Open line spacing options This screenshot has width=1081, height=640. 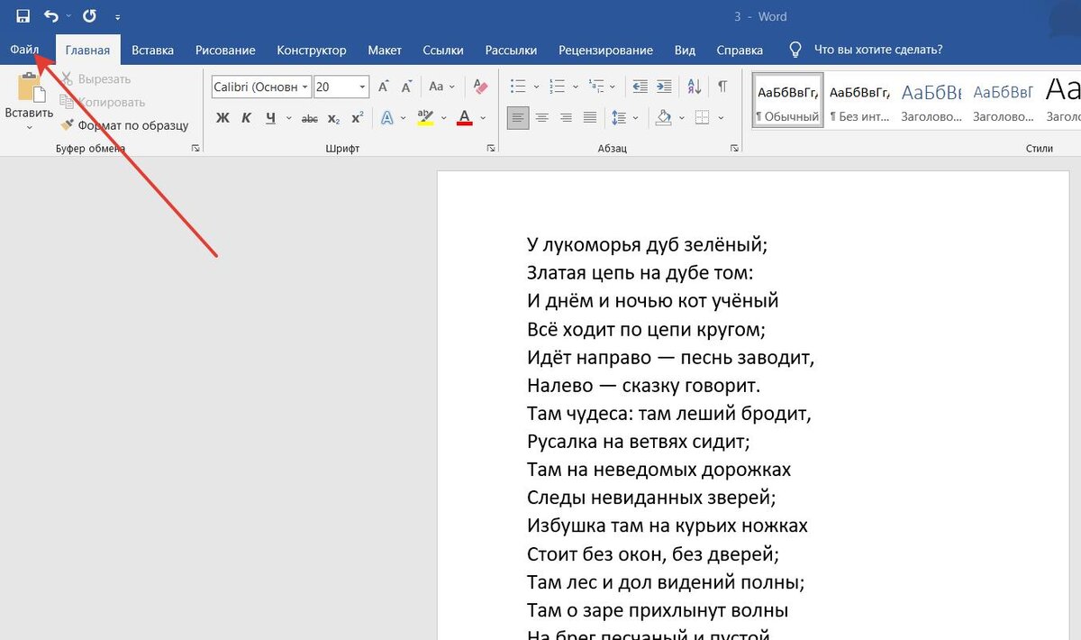coord(620,118)
